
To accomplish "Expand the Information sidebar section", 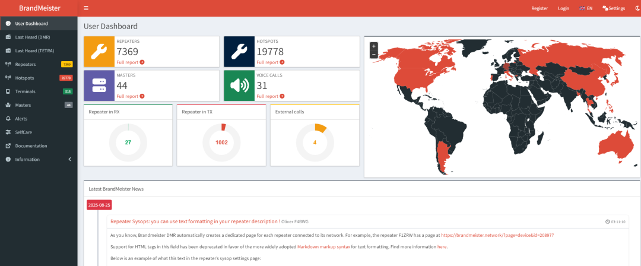I will click(39, 159).
